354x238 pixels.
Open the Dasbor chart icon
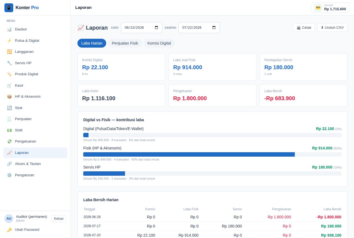tap(9, 29)
